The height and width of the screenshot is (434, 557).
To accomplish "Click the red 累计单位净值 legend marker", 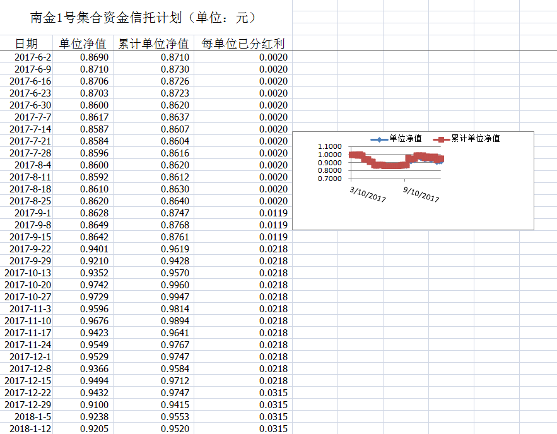I will pyautogui.click(x=441, y=139).
